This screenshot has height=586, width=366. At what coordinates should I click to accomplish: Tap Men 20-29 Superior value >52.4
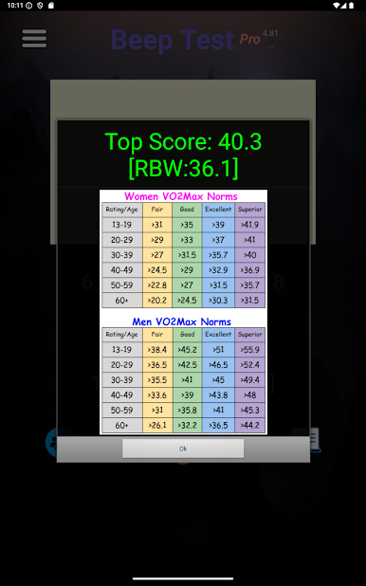[x=250, y=364]
